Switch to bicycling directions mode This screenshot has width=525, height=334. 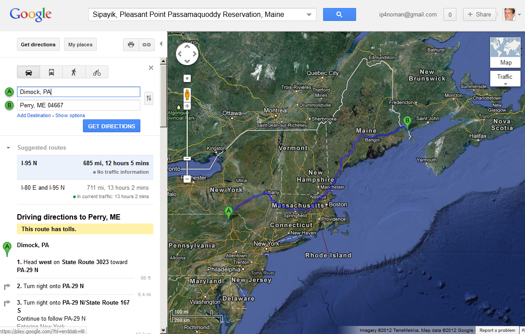[97, 72]
